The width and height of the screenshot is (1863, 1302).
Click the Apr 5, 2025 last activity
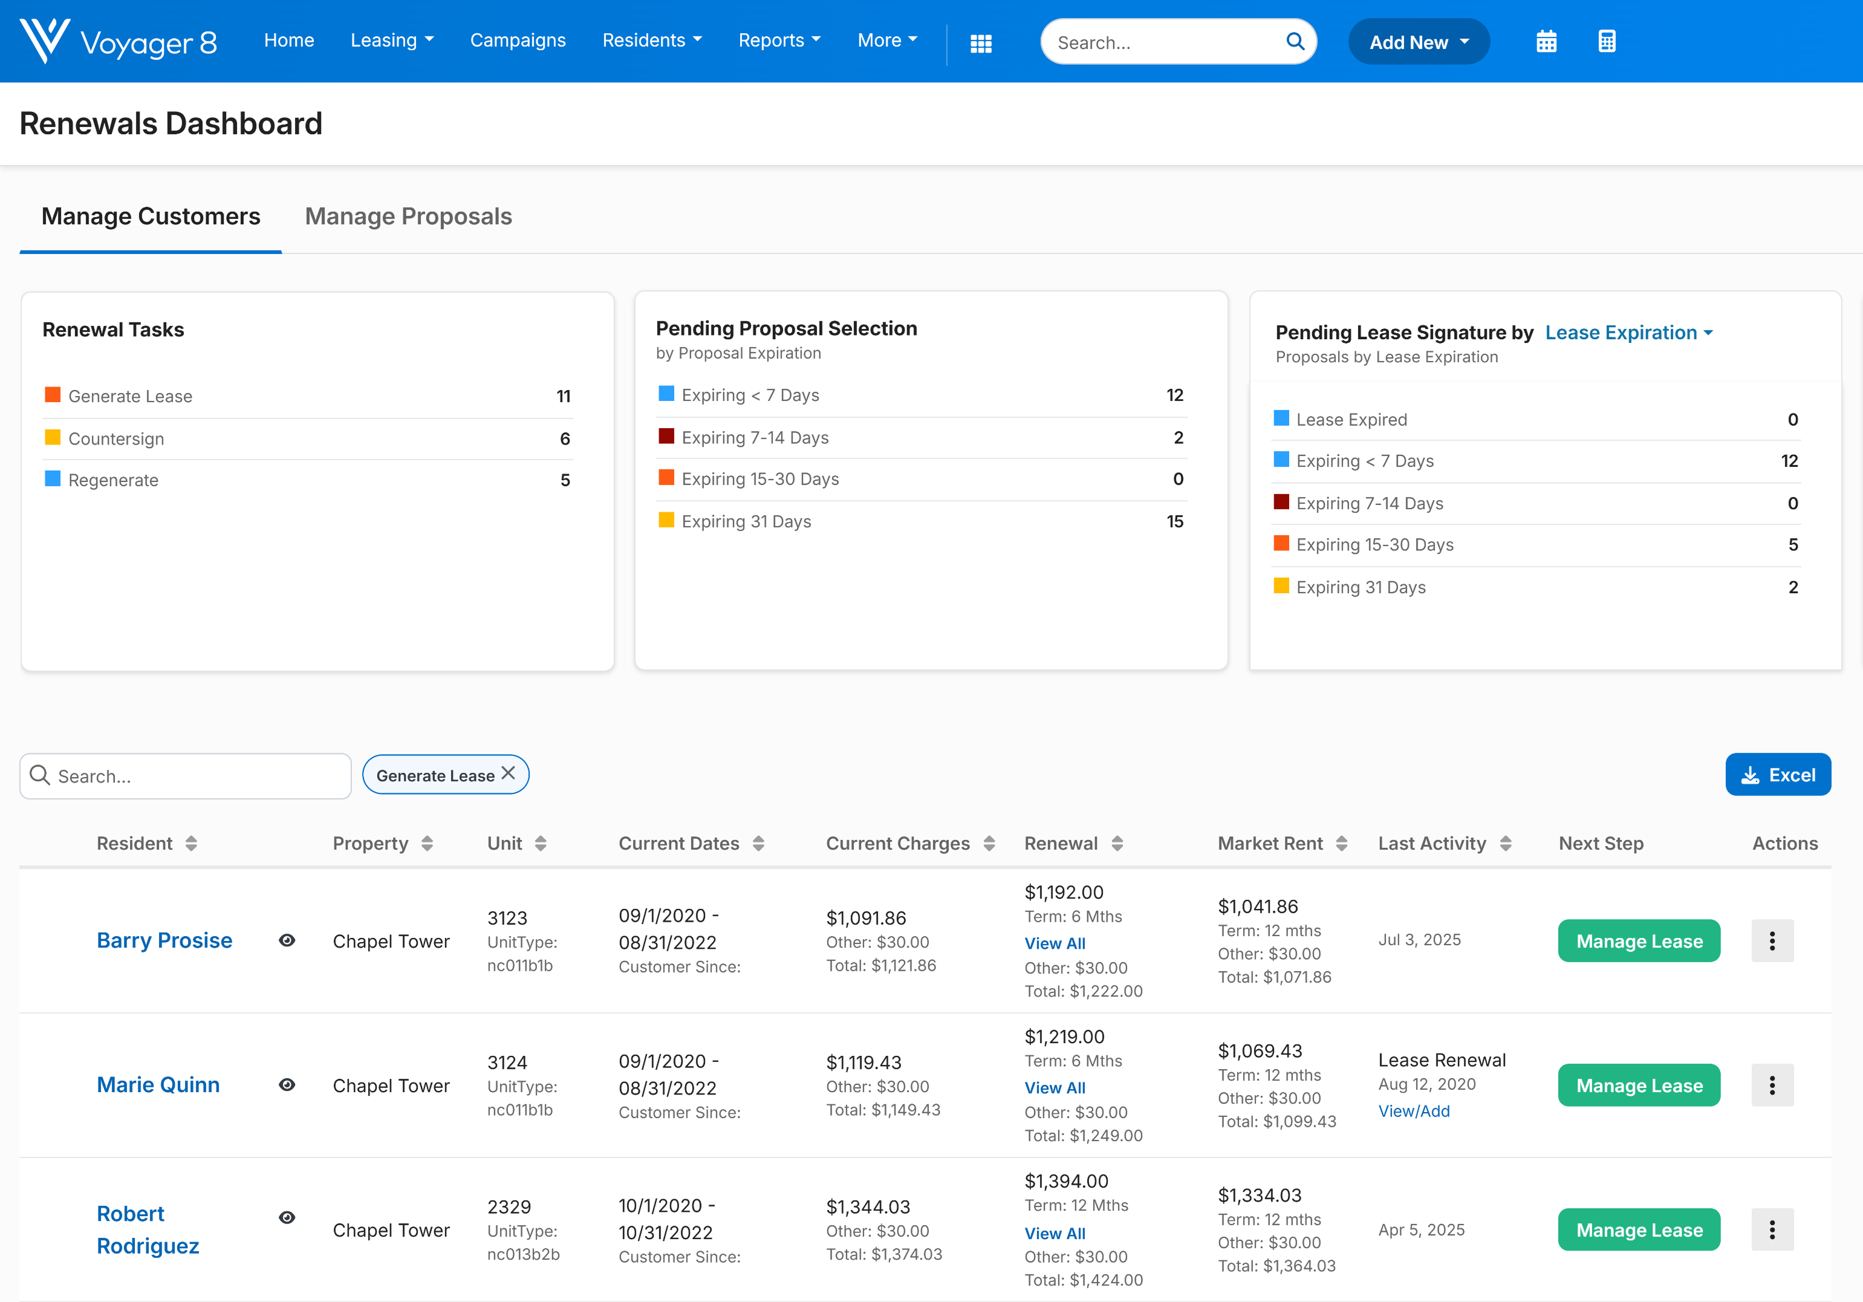pyautogui.click(x=1422, y=1230)
